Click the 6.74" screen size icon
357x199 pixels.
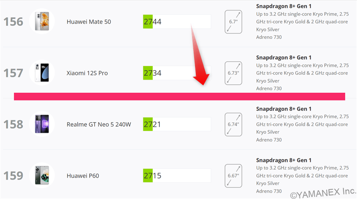pos(233,124)
